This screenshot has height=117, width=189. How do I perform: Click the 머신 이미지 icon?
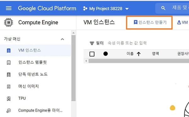point(9,86)
